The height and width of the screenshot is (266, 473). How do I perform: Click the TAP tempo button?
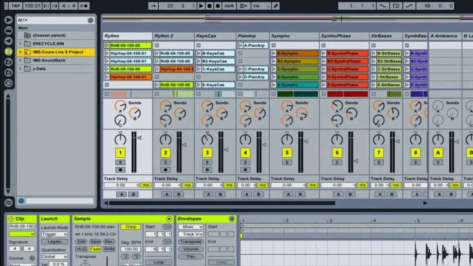15,6
